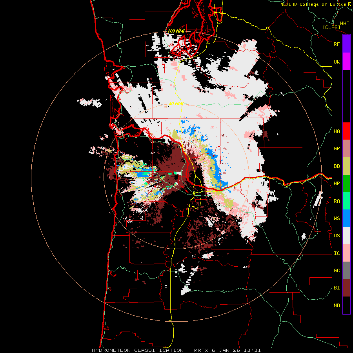This screenshot has height=353, width=353.
Task: Click the DS legend label
Action: pyautogui.click(x=337, y=236)
